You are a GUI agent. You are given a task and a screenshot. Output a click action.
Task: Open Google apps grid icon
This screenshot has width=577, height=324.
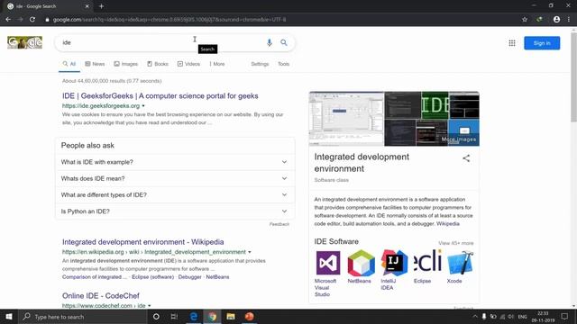[x=512, y=43]
